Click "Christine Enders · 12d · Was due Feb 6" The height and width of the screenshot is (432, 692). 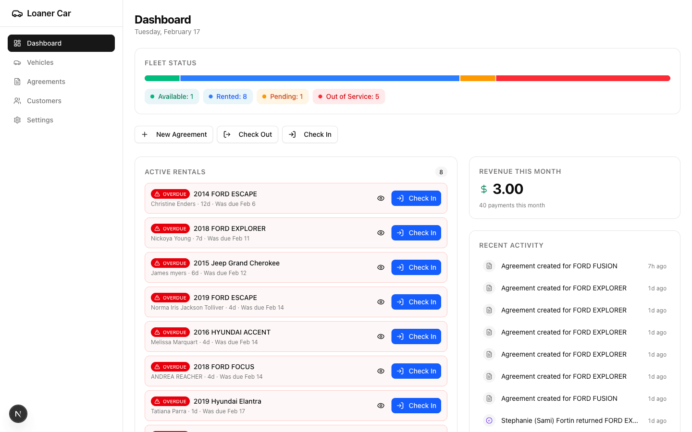(x=203, y=204)
